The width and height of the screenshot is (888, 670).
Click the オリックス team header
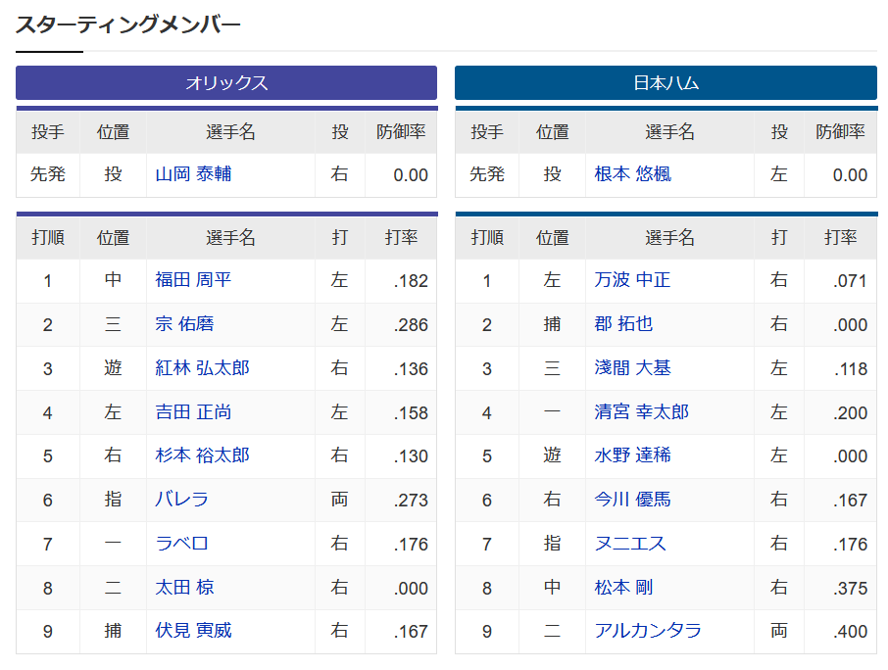[226, 83]
